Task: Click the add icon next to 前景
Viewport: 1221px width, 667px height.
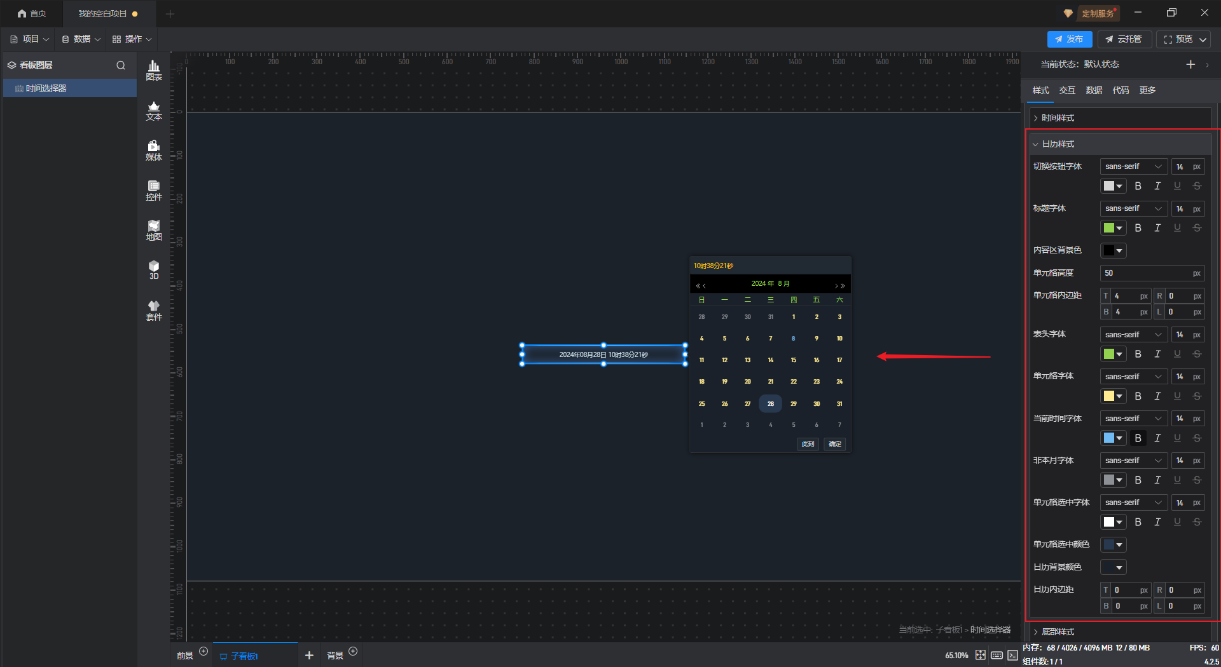Action: click(203, 651)
